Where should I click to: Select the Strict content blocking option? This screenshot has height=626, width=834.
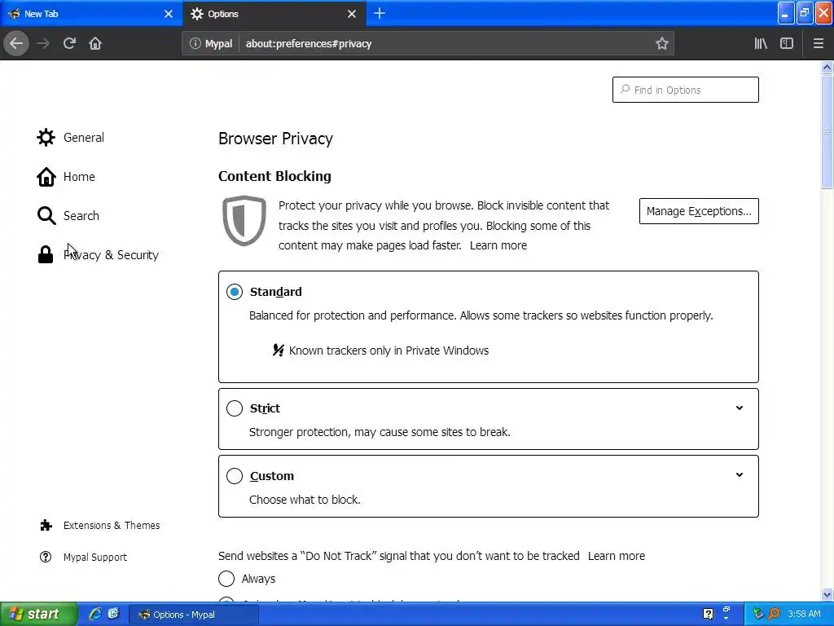coord(235,408)
